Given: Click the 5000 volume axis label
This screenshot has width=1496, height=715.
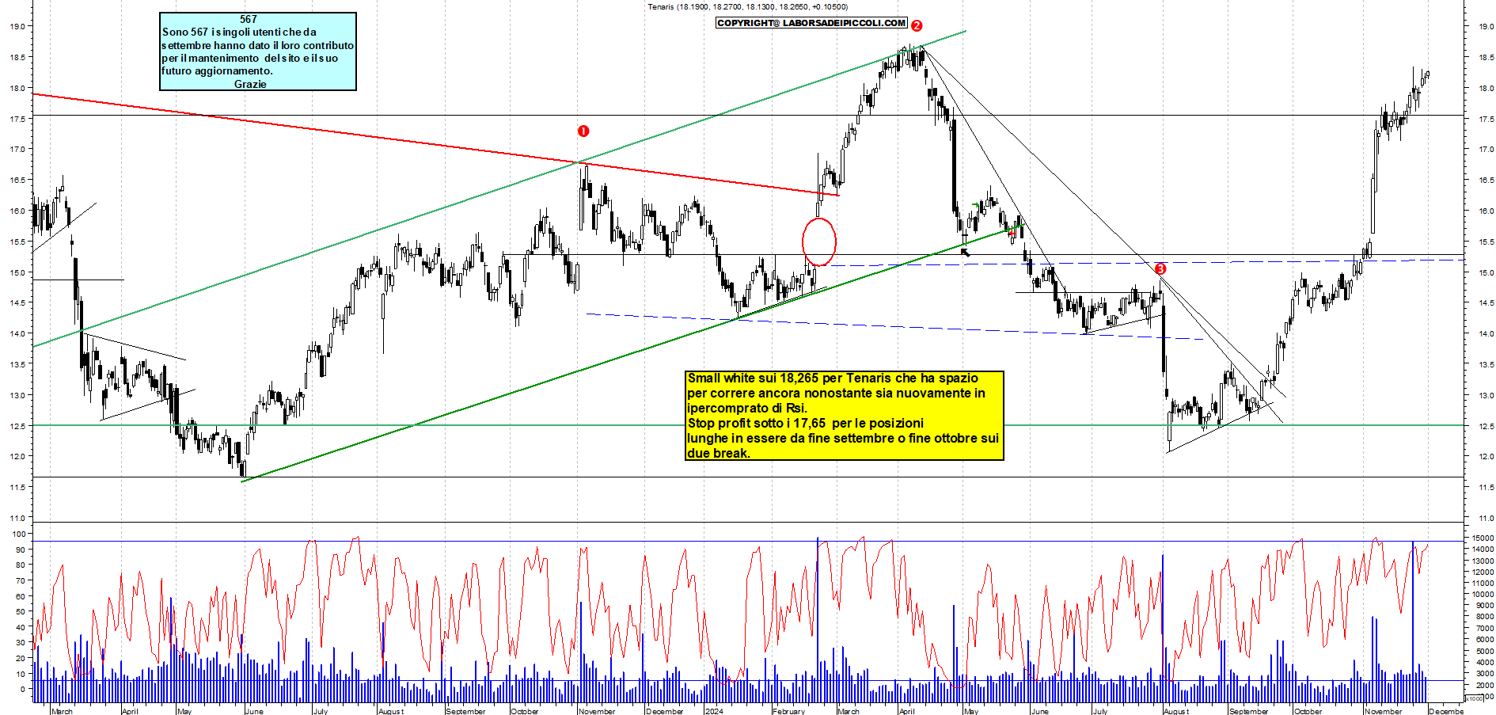Looking at the screenshot, I should [1483, 651].
